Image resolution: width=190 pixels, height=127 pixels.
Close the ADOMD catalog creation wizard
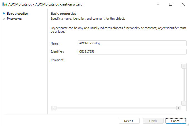click(x=183, y=4)
